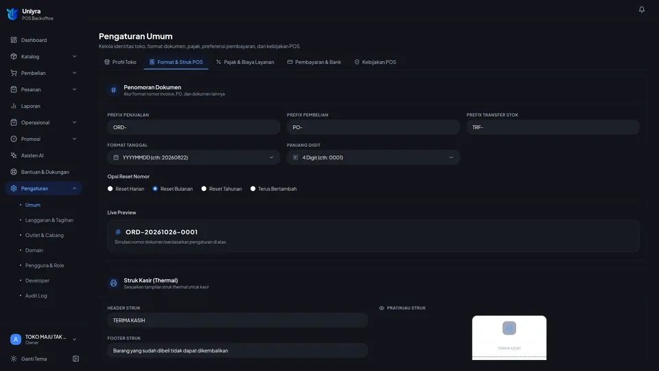Click the receipt preview thumbnail
The width and height of the screenshot is (659, 371).
click(509, 338)
